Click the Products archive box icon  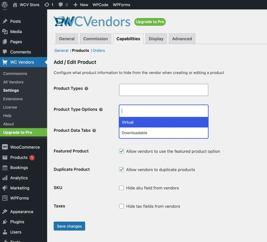(x=5, y=157)
